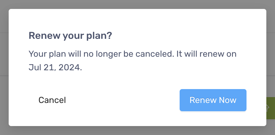Dismiss the dialog with Cancel
Image resolution: width=275 pixels, height=135 pixels.
tap(52, 100)
